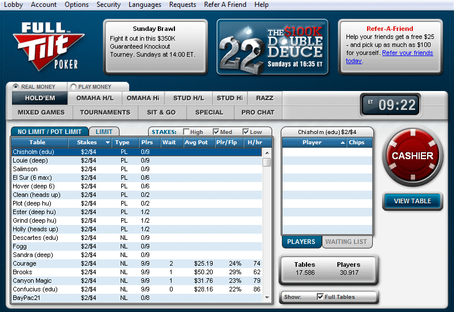Open the Help menu

tap(261, 5)
